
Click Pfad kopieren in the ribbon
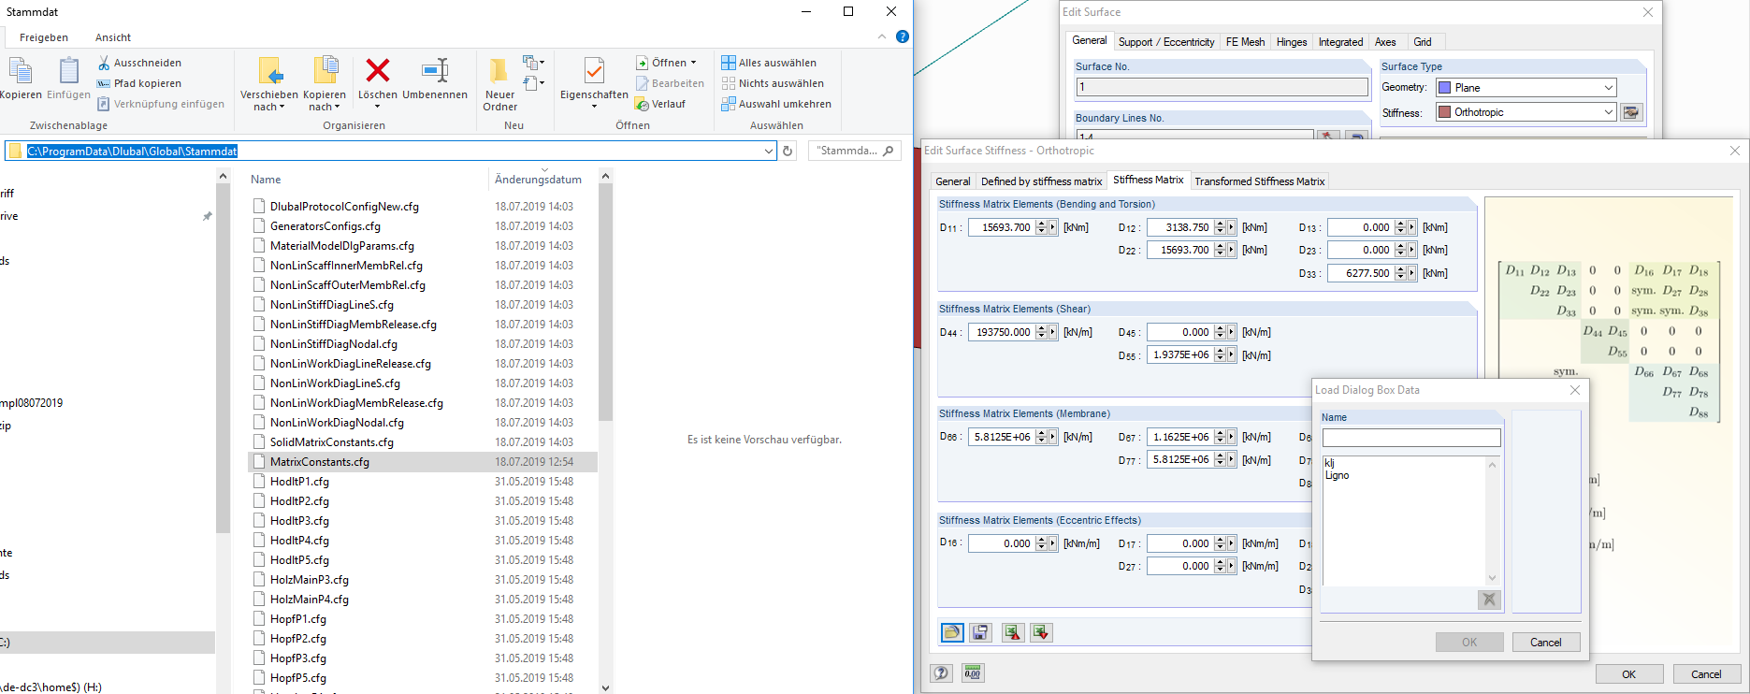(139, 83)
